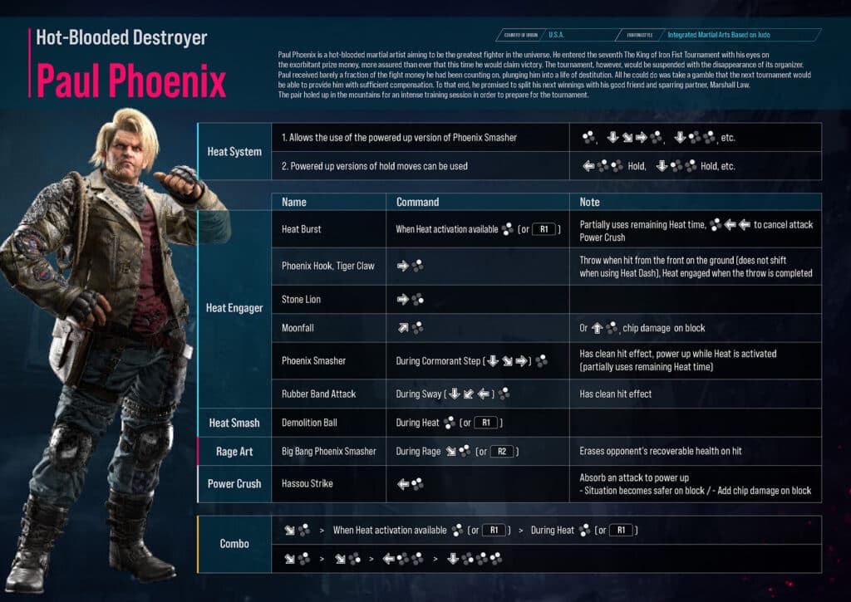
Task: Click the R2 badge in Rage Art row
Action: (x=501, y=452)
